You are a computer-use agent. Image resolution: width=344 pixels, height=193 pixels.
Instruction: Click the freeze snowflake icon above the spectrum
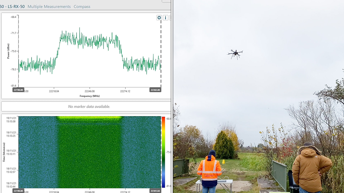(x=159, y=18)
